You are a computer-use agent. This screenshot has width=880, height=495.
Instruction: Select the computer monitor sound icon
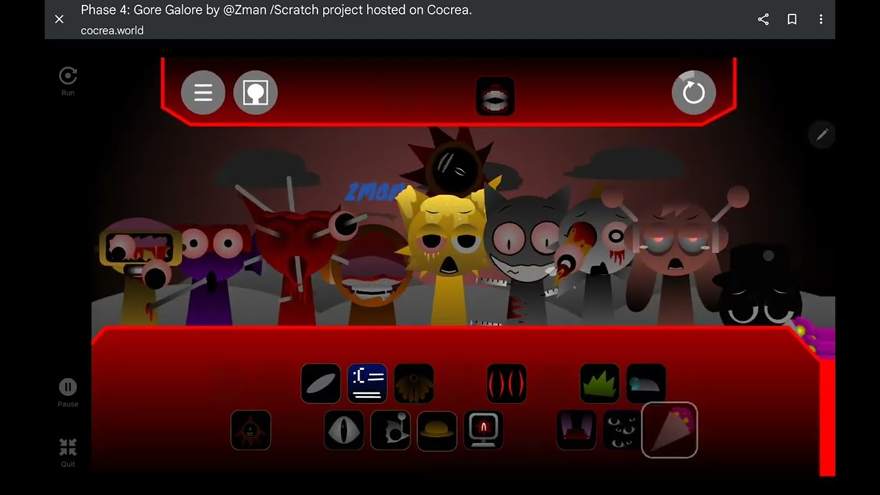(483, 430)
